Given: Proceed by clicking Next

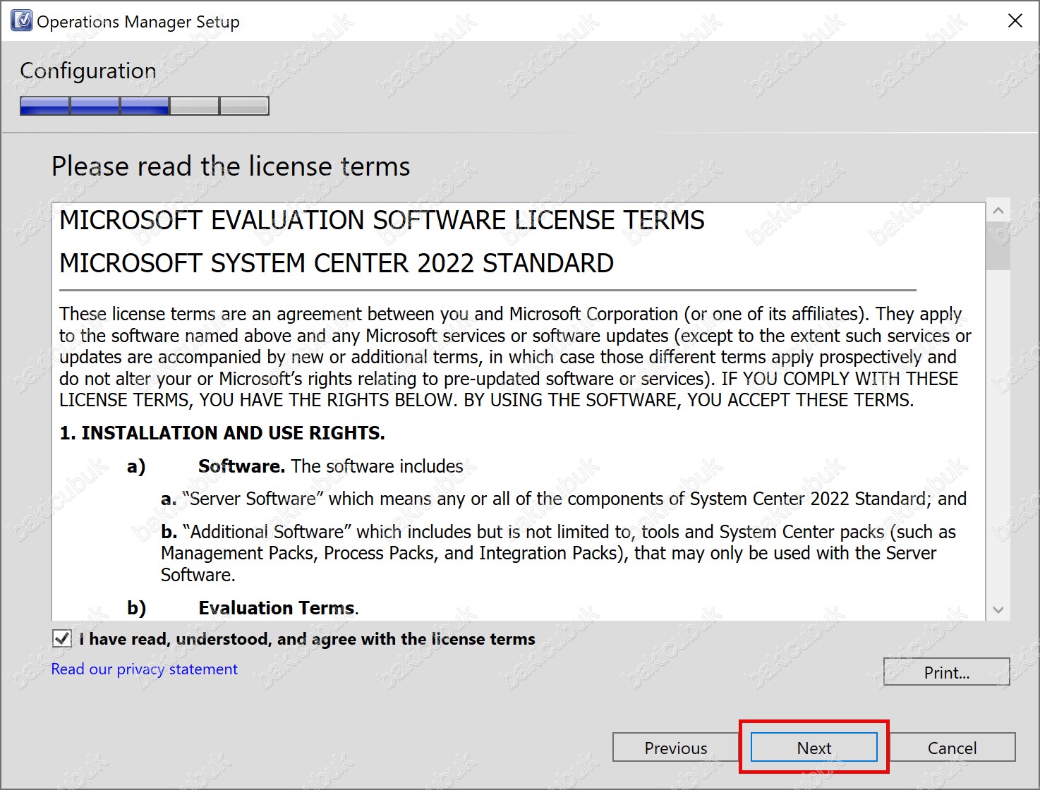Looking at the screenshot, I should click(814, 748).
